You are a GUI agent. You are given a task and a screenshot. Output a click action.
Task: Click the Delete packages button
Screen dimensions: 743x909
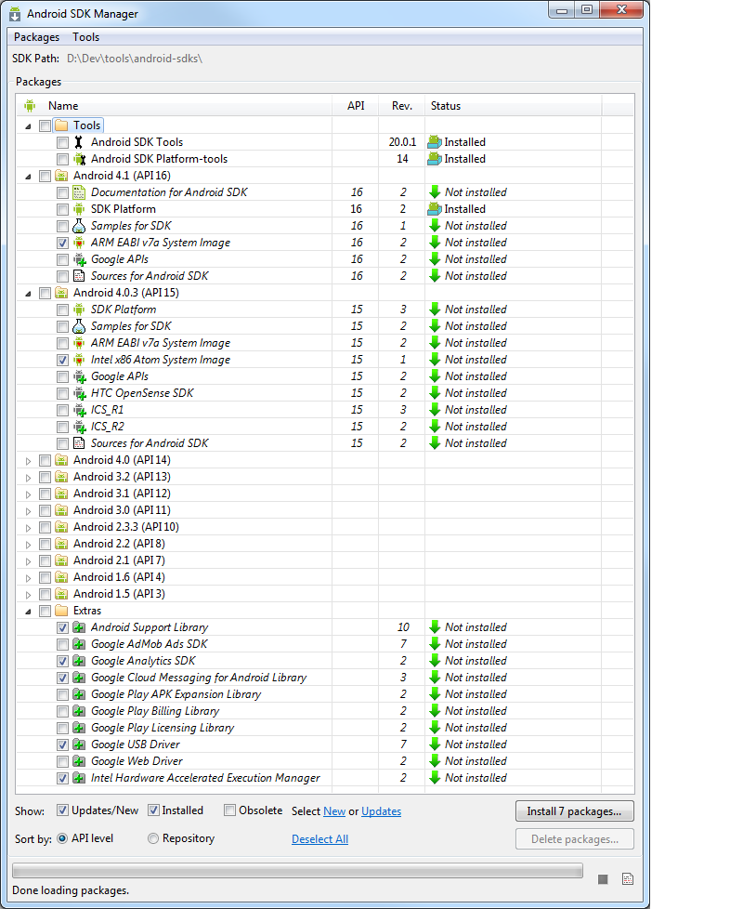point(575,839)
